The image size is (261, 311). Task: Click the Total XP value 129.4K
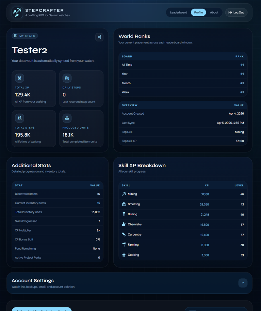point(23,95)
